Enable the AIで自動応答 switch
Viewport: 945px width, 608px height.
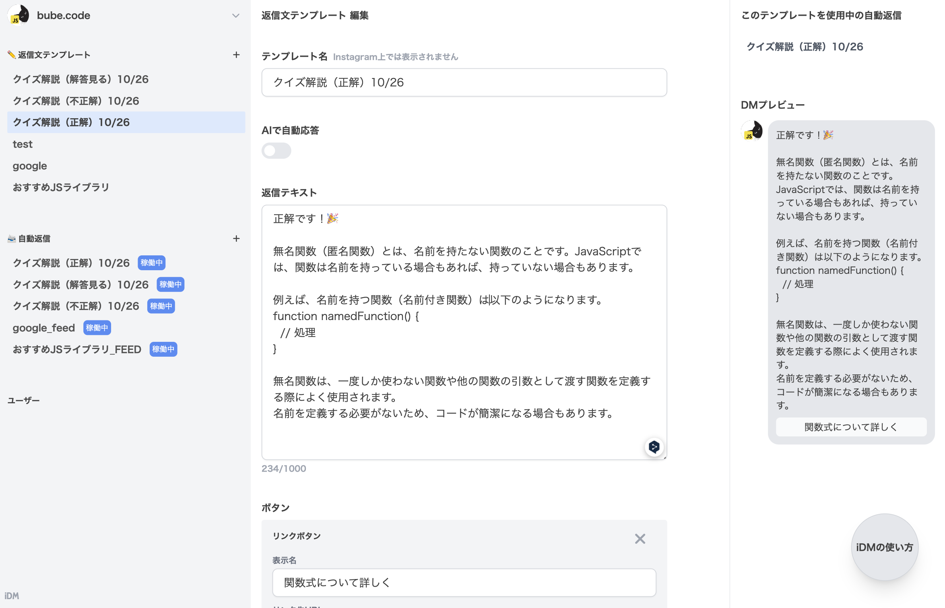pyautogui.click(x=276, y=151)
